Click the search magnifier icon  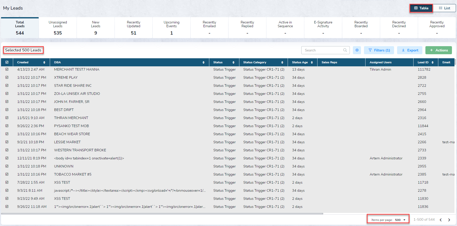pyautogui.click(x=345, y=50)
